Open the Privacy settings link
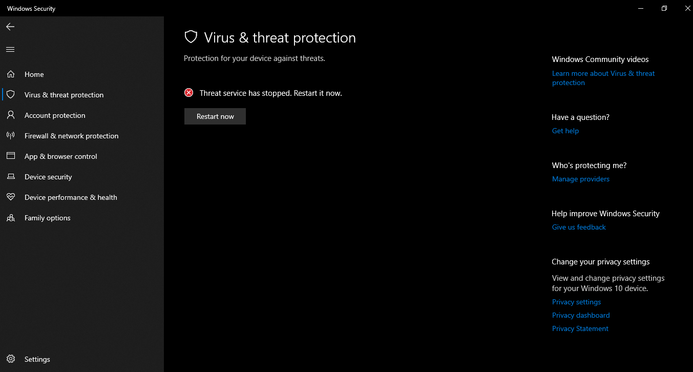693x372 pixels. click(x=576, y=302)
